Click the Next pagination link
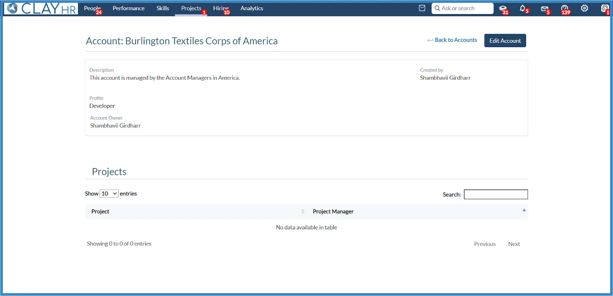Screen dimensions: 613x296 point(514,244)
